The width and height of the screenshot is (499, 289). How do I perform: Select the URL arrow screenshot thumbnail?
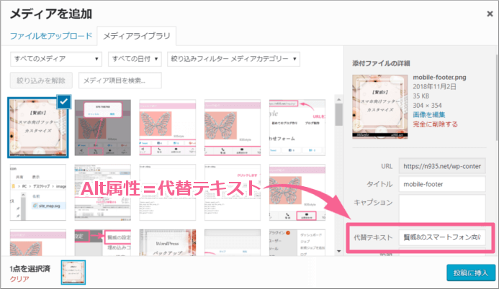coord(297,128)
